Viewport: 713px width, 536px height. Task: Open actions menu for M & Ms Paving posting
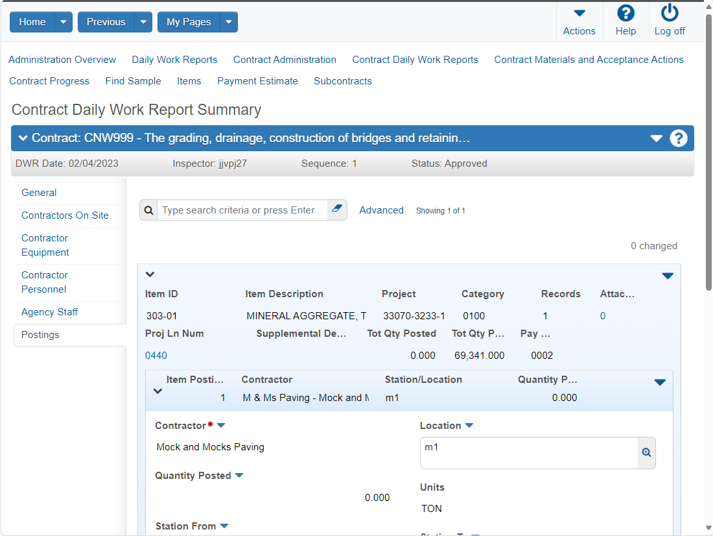[660, 382]
